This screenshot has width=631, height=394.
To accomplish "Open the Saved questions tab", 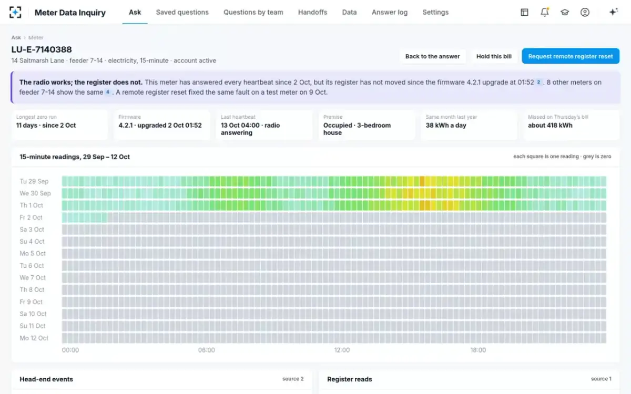I will (182, 12).
